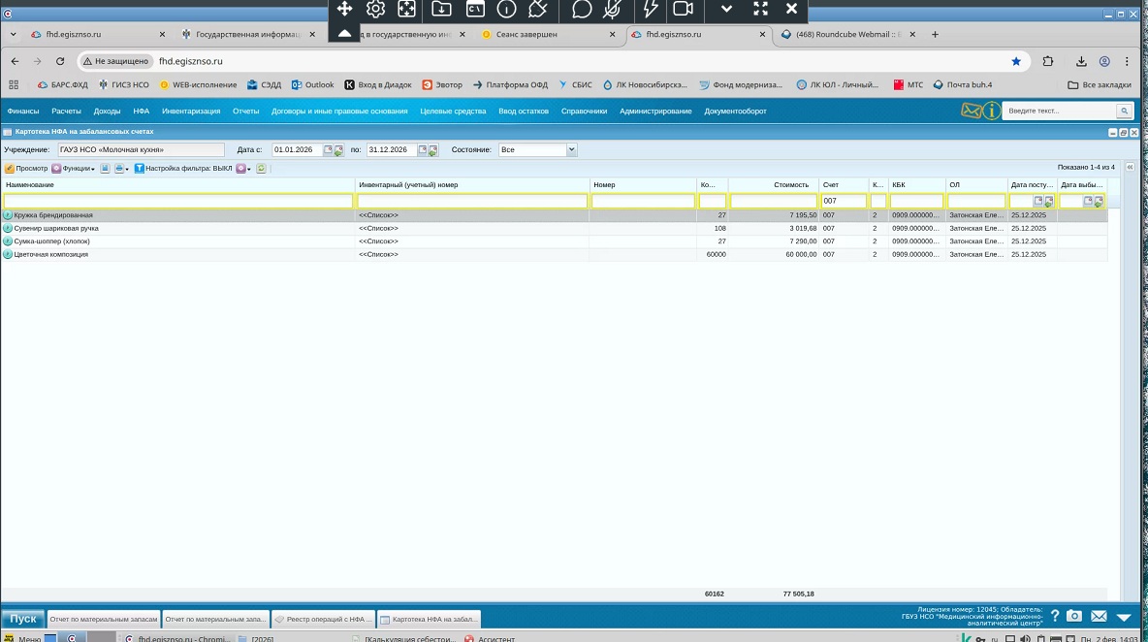Open remote session settings gear
Image resolution: width=1148 pixels, height=642 pixels.
coord(375,9)
